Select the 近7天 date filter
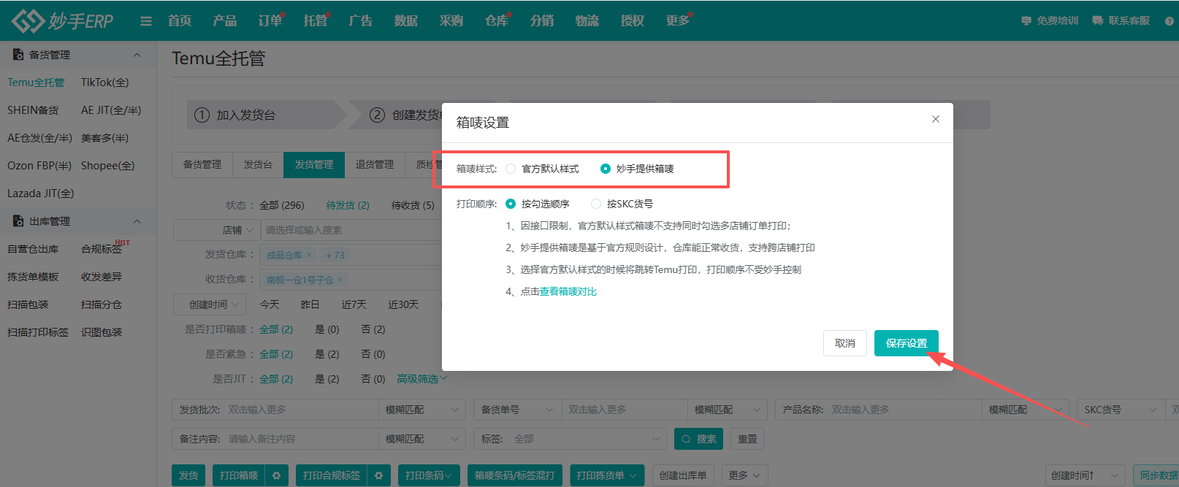Screen dimensions: 1179x487 [354, 304]
